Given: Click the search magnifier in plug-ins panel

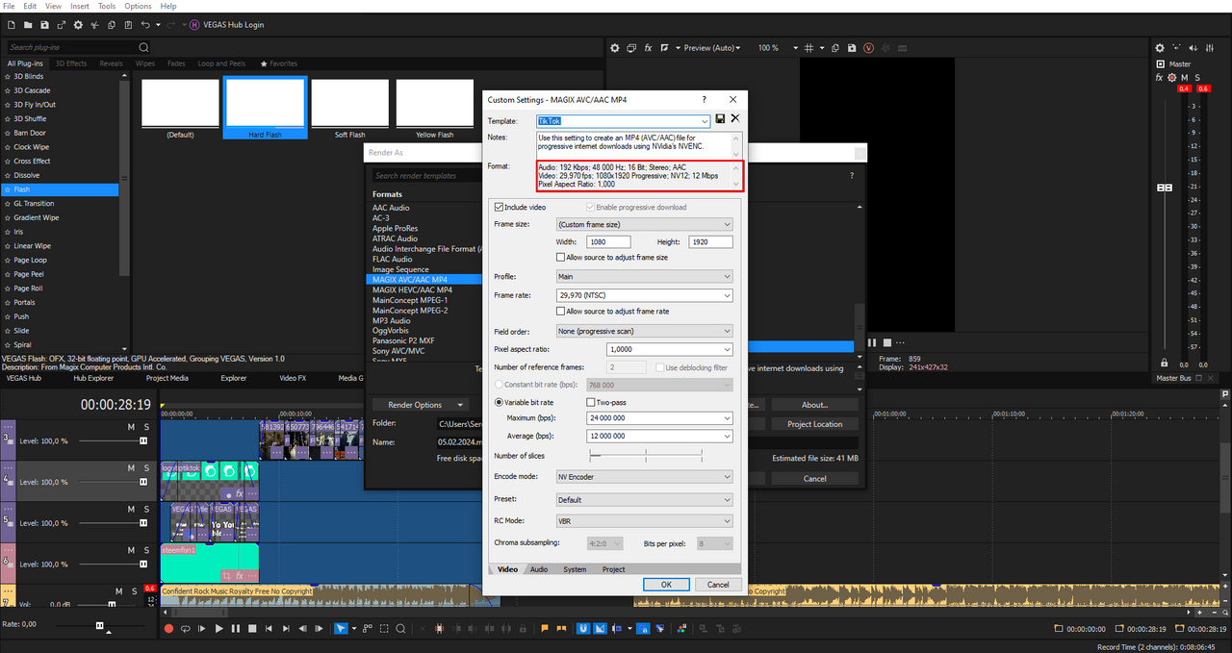Looking at the screenshot, I should pyautogui.click(x=143, y=47).
